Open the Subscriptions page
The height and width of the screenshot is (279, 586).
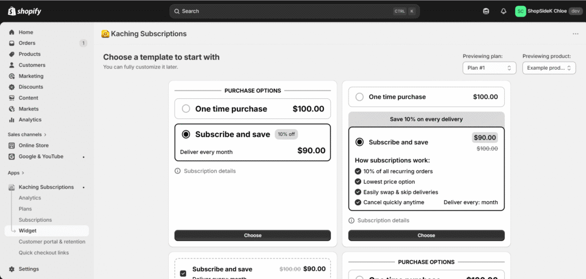point(35,220)
